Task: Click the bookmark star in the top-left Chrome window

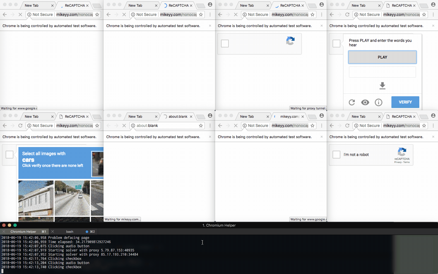Action: click(x=97, y=15)
